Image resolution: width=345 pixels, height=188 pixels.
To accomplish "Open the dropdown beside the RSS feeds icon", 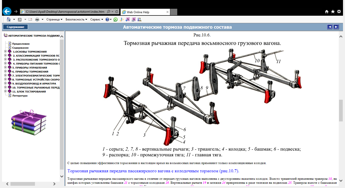I will (25, 19).
